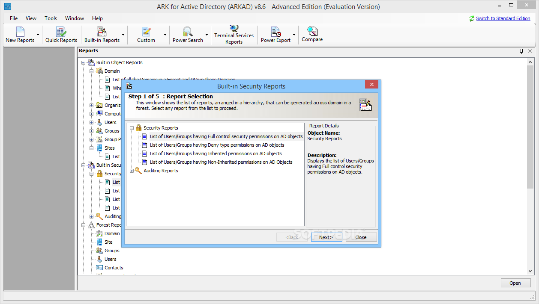Collapse the Security Reports node in dialog
The height and width of the screenshot is (304, 539).
tap(132, 128)
